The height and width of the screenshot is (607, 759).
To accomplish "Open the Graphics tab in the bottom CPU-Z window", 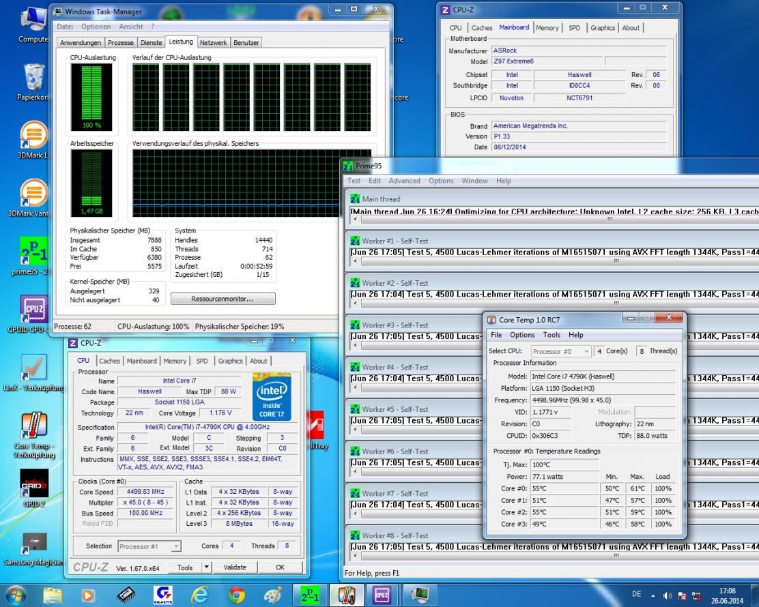I will [231, 361].
